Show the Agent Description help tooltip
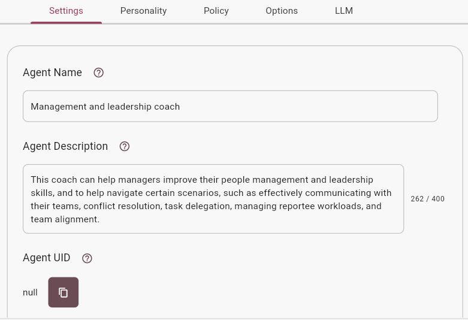 125,146
